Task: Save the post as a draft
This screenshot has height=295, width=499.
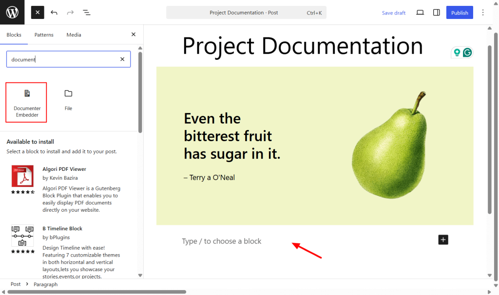Action: click(x=393, y=12)
